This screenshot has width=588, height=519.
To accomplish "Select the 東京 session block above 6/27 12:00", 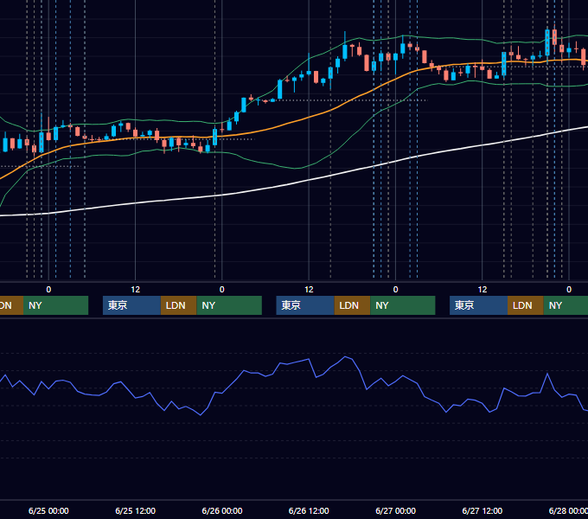I will [478, 305].
